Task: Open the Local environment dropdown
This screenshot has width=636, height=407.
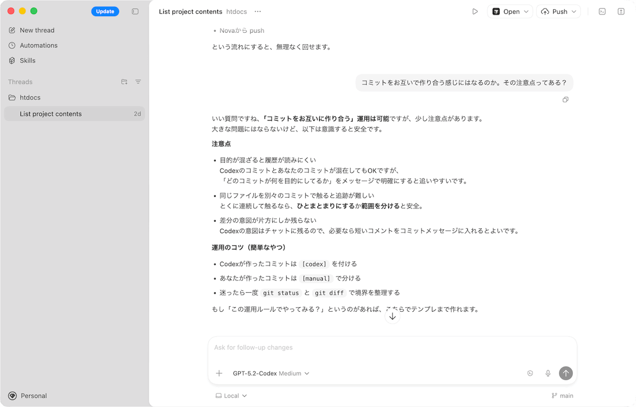Action: coord(231,396)
